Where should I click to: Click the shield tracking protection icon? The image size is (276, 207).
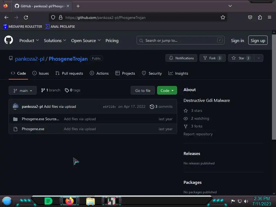[x=53, y=18]
